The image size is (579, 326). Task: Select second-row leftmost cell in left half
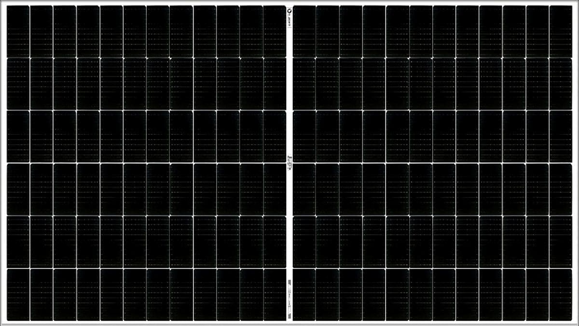coord(18,84)
